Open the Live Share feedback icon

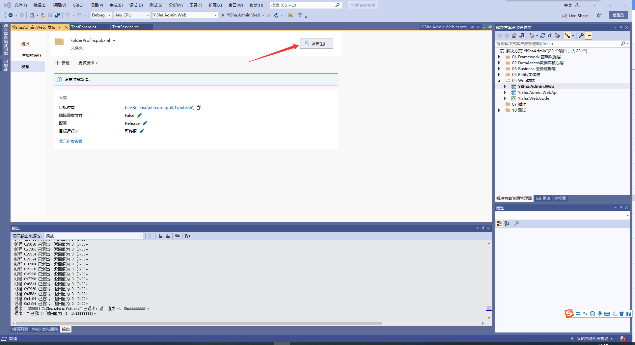pyautogui.click(x=599, y=15)
